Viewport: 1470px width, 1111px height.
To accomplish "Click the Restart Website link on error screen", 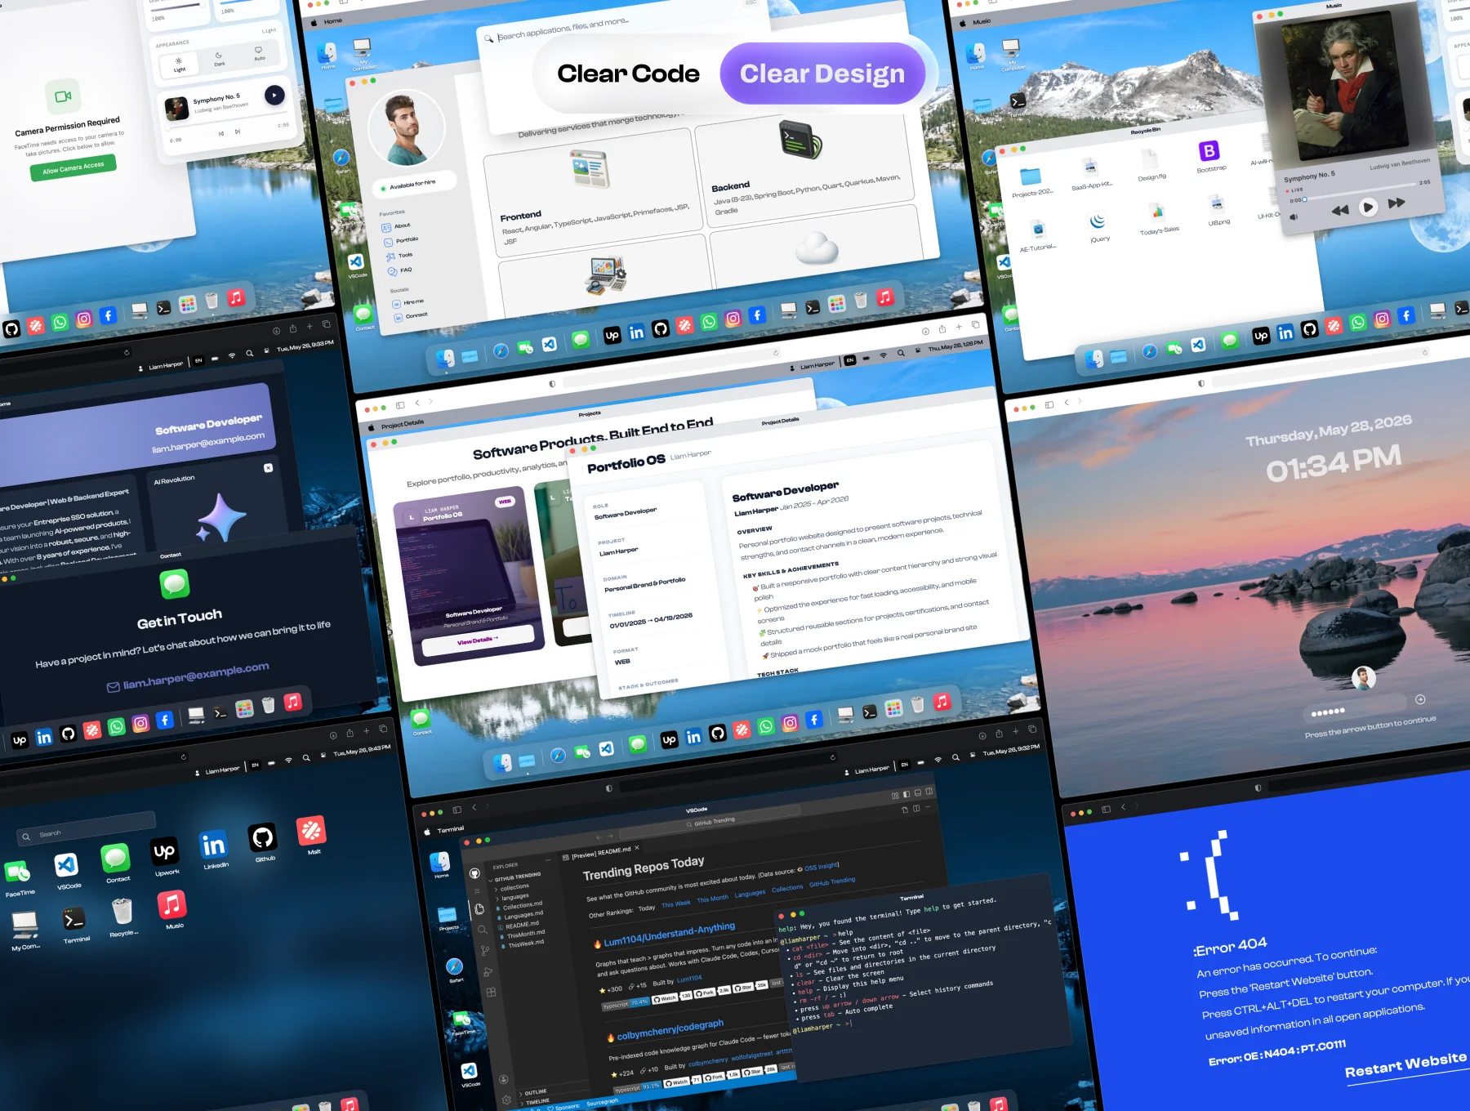I will 1405,1065.
